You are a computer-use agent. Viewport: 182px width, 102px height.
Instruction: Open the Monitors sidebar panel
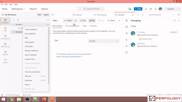5,53
